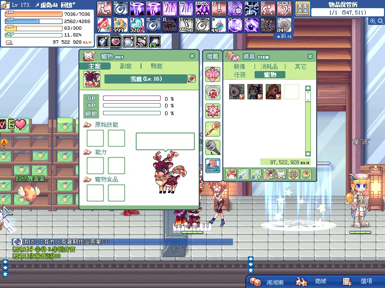Select the black cat pet item
385x288 pixels.
click(255, 92)
